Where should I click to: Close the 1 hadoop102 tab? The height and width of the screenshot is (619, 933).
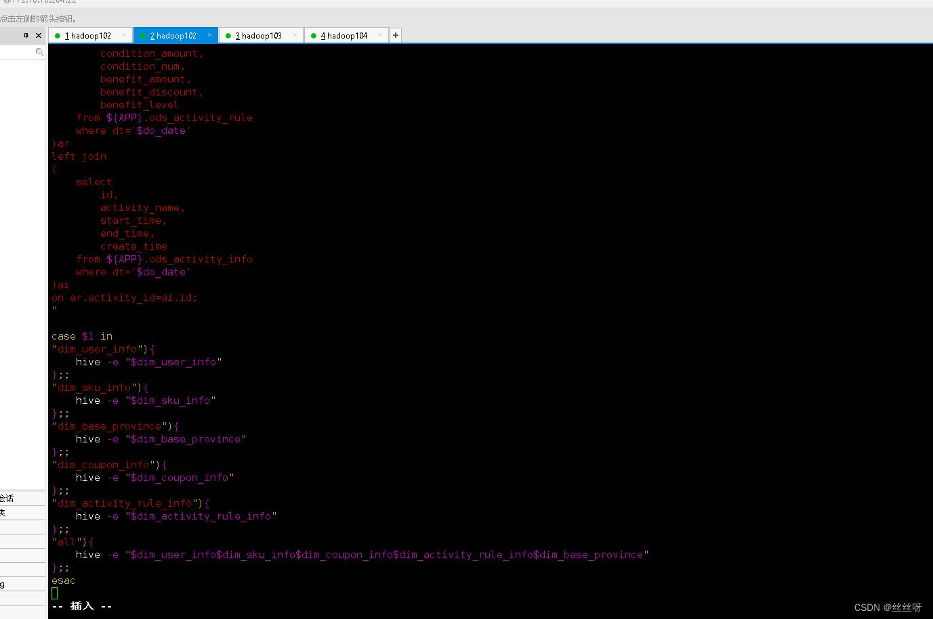(124, 35)
